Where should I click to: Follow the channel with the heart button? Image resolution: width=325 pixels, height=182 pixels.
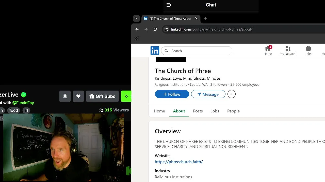[x=78, y=96]
